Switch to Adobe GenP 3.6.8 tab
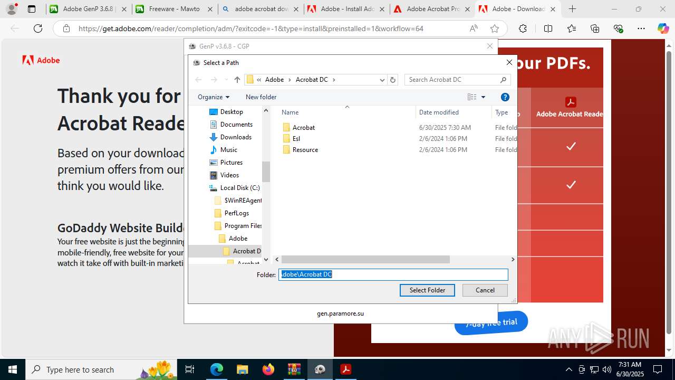This screenshot has height=380, width=675. tap(89, 9)
